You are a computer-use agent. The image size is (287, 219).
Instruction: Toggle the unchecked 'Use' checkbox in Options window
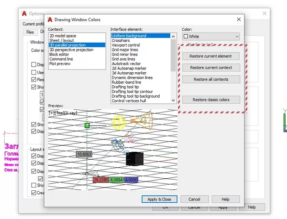pyautogui.click(x=33, y=72)
